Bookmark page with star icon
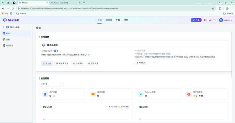 213,8
